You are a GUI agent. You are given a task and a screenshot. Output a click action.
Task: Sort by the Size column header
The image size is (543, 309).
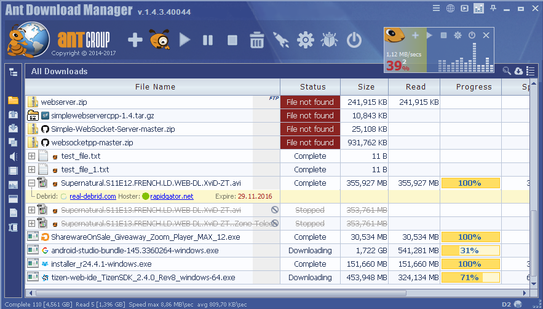coord(364,87)
